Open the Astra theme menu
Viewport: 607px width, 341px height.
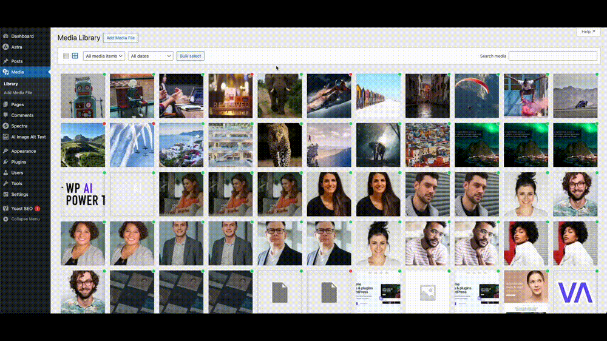[x=16, y=47]
